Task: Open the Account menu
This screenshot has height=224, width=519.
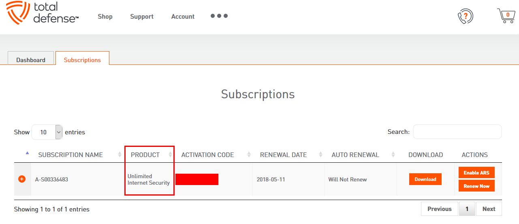Action: (183, 17)
